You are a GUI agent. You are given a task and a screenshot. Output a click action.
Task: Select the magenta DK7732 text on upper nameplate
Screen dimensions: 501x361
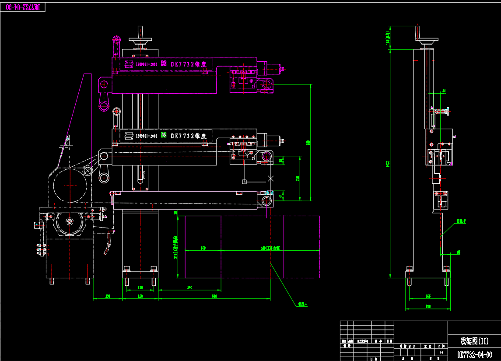[191, 64]
